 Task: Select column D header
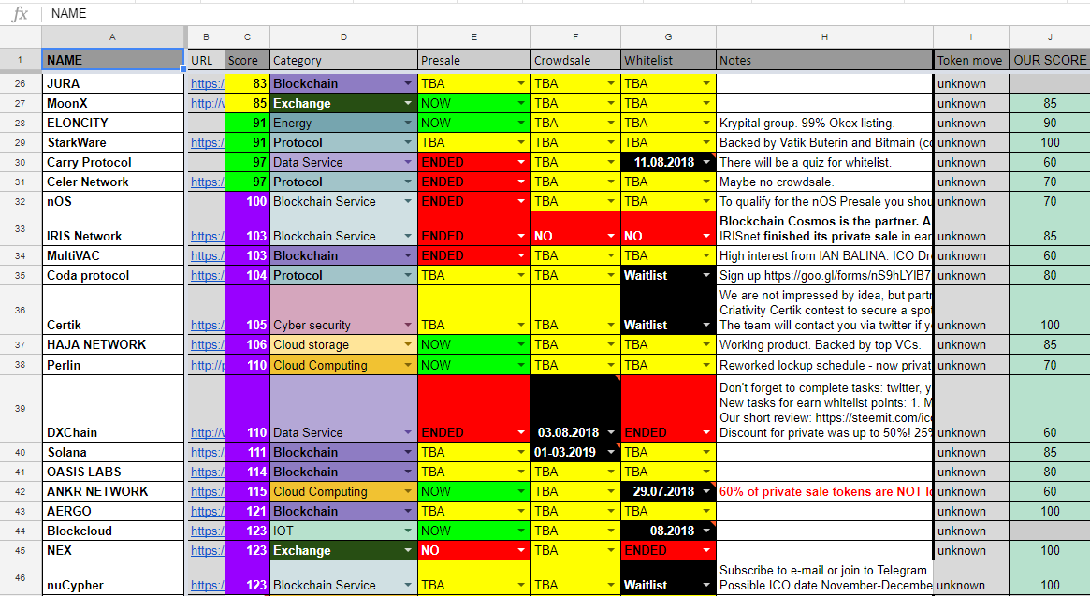[x=343, y=37]
